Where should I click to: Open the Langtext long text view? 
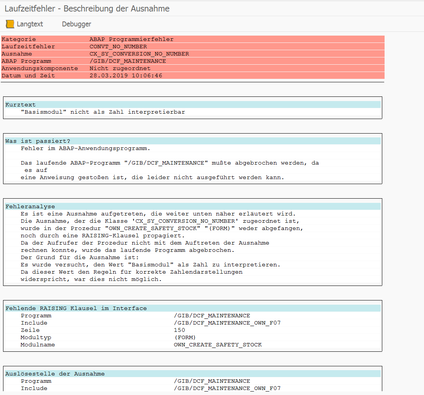(29, 24)
